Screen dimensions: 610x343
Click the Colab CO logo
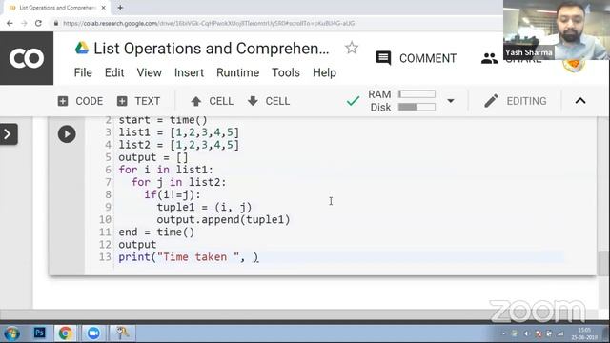pos(27,58)
